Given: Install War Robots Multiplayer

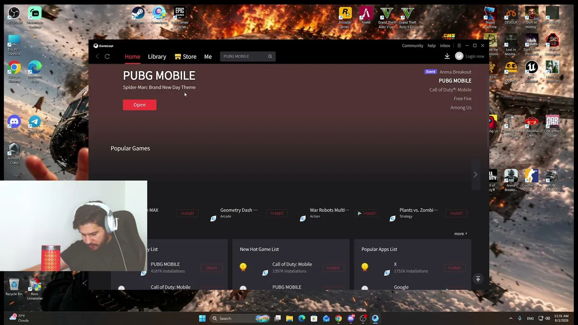Looking at the screenshot, I should point(367,213).
